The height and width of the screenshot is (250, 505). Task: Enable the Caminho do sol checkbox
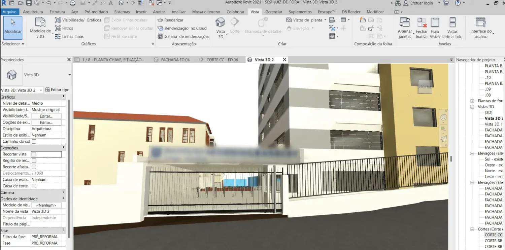[x=34, y=142]
